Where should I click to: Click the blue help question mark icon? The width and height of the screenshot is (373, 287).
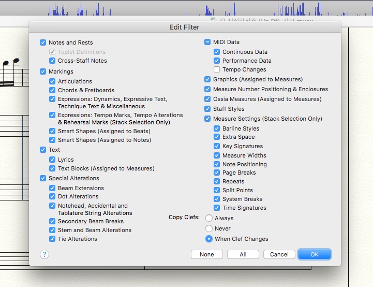[44, 254]
